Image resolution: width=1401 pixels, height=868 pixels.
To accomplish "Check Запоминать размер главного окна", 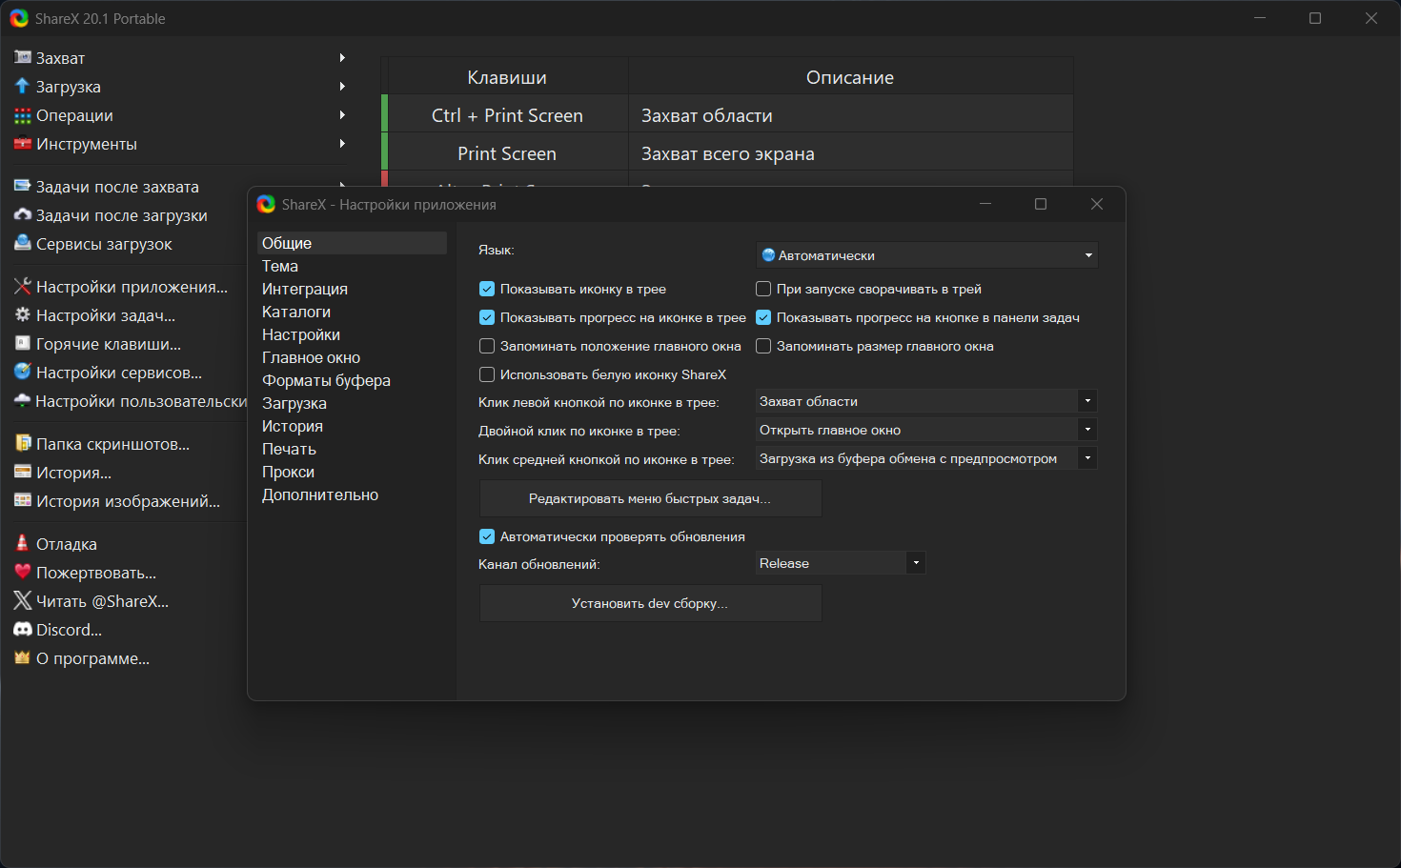I will coord(763,346).
